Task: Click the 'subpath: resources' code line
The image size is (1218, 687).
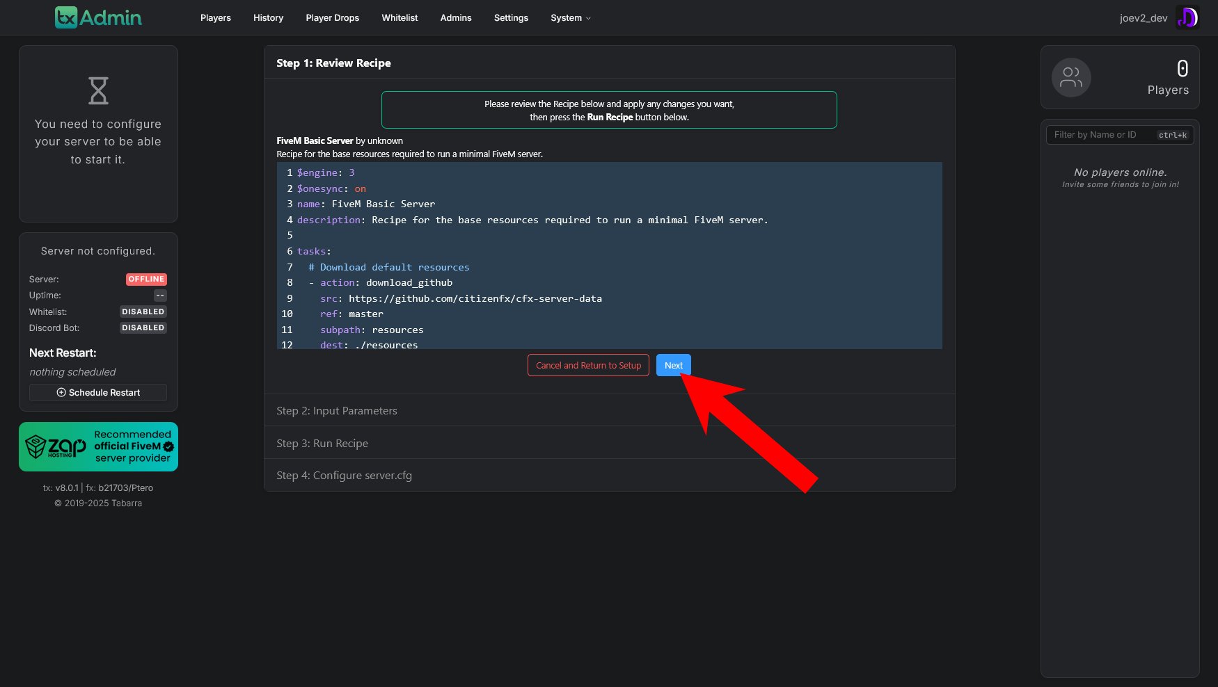Action: pos(372,330)
